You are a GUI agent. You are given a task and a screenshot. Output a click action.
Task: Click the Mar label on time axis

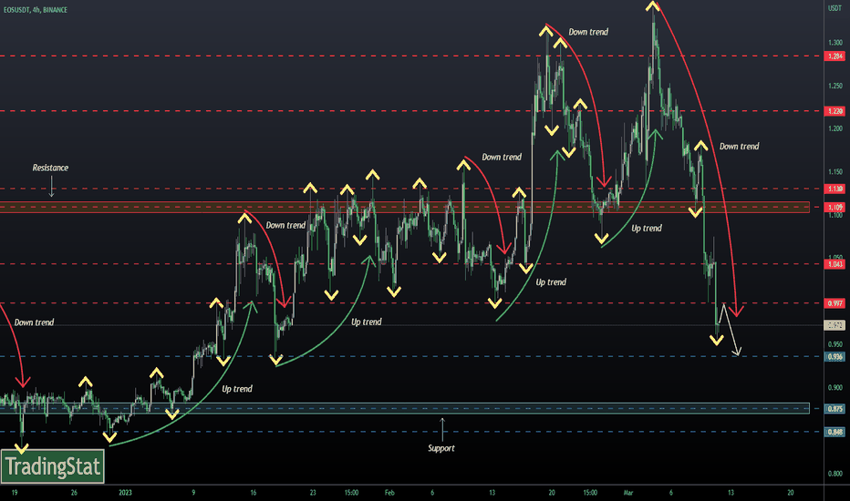pyautogui.click(x=628, y=492)
